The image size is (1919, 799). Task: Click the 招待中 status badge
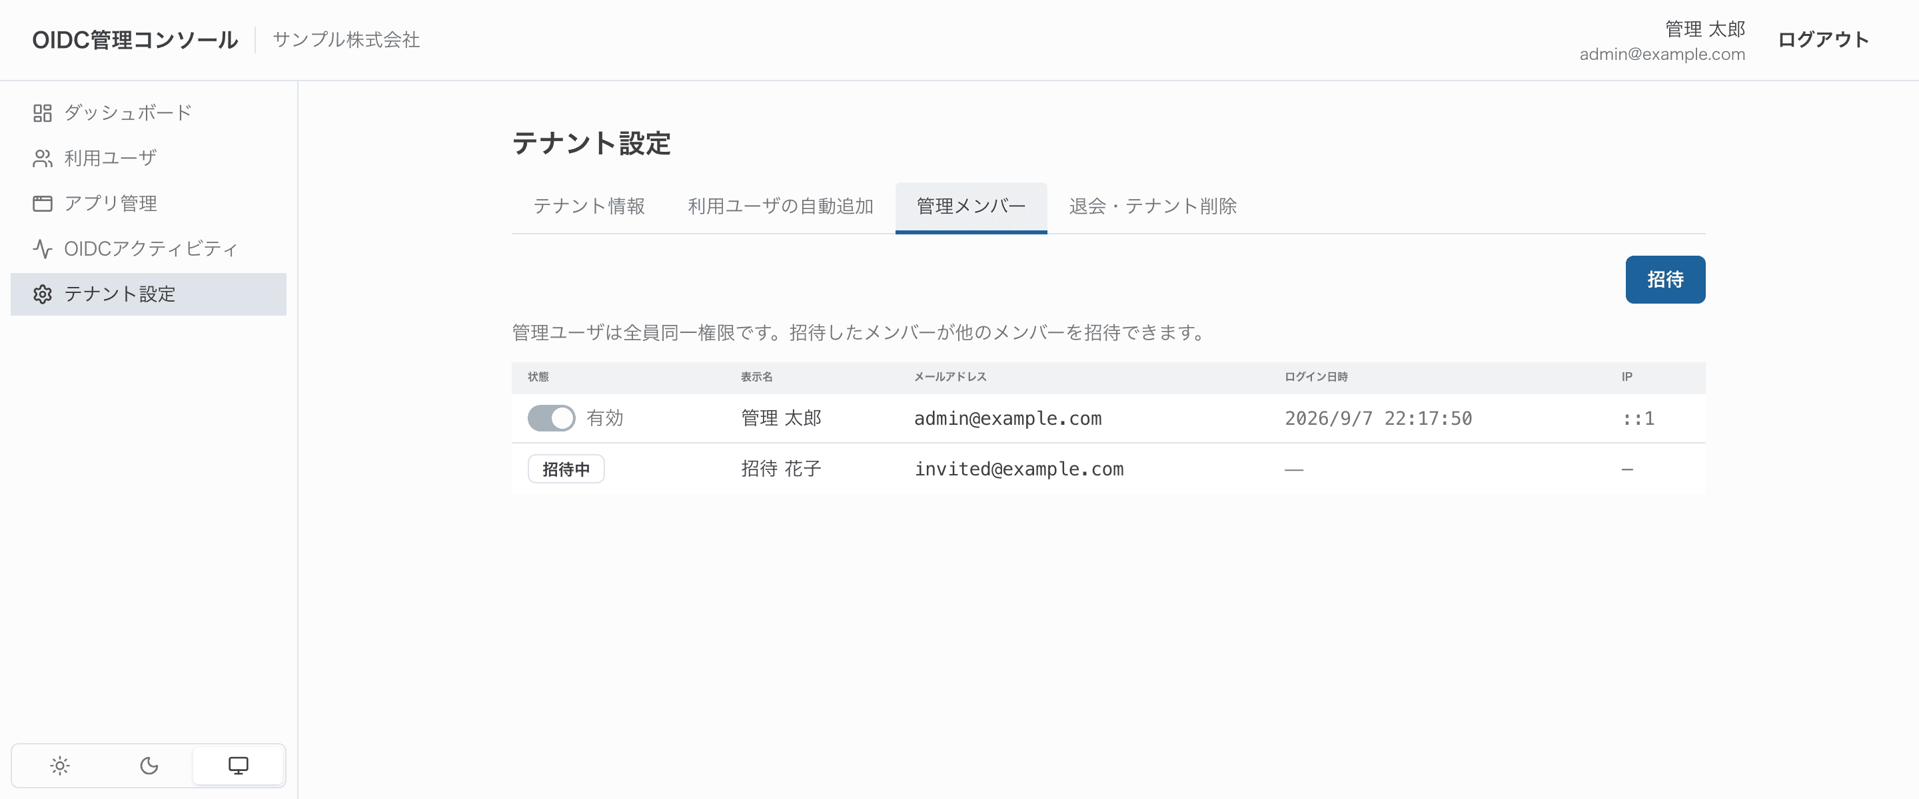click(x=566, y=469)
